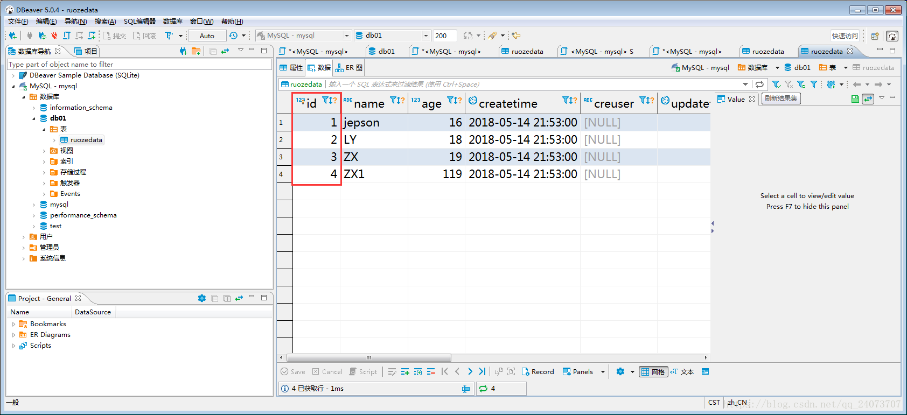Open the active database db01 dropdown
This screenshot has width=907, height=415.
[x=392, y=36]
